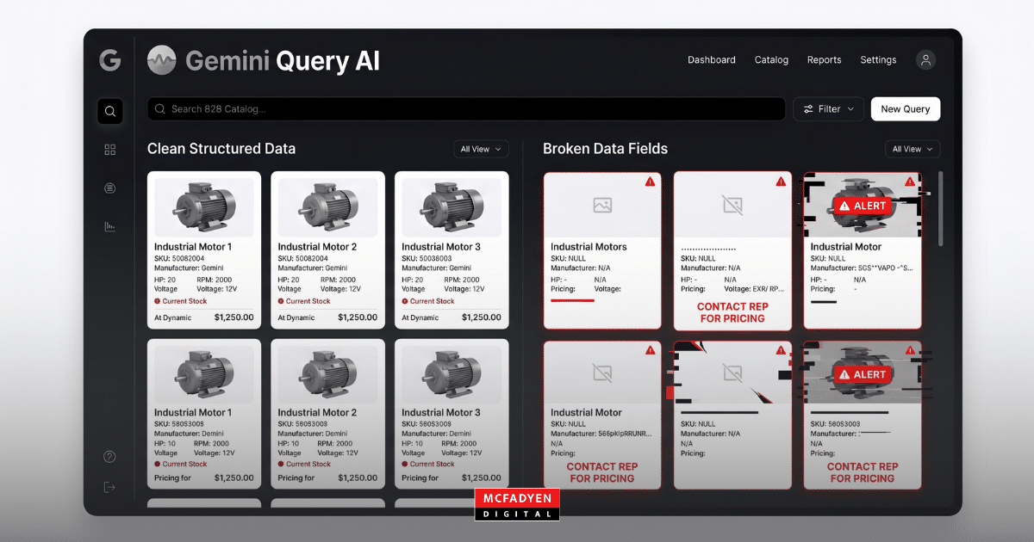Screen dimensions: 1034x542
Task: Click the $1,250.00 price on Motor 3, SKU 50038003
Action: (481, 317)
